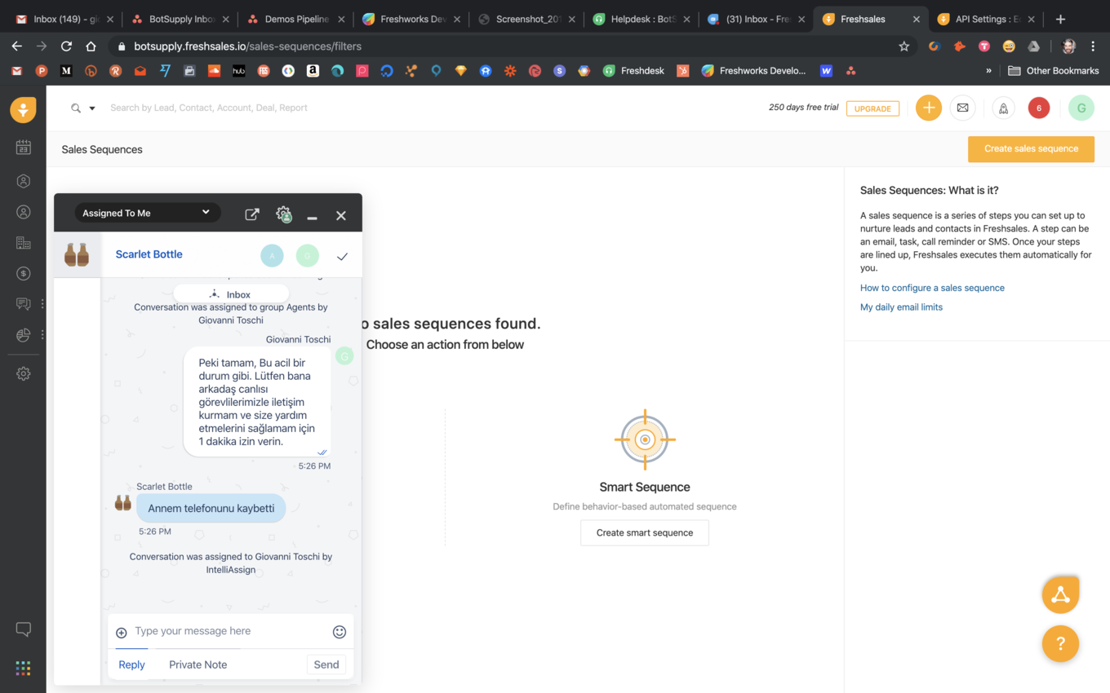Open Activities calendar from the left sidebar

tap(23, 147)
